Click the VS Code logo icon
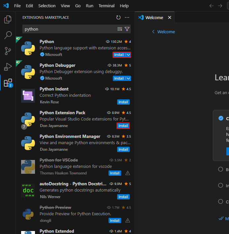Screen dimensions: 229x234 point(6,6)
